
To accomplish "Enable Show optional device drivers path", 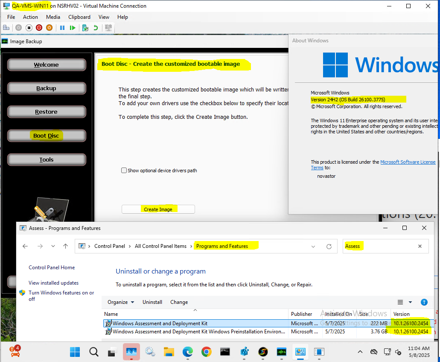I will (x=124, y=171).
